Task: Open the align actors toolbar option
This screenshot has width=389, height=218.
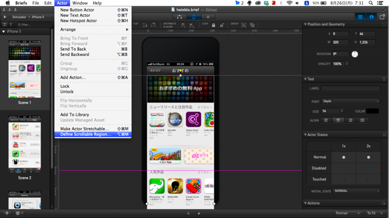Action: [x=192, y=25]
